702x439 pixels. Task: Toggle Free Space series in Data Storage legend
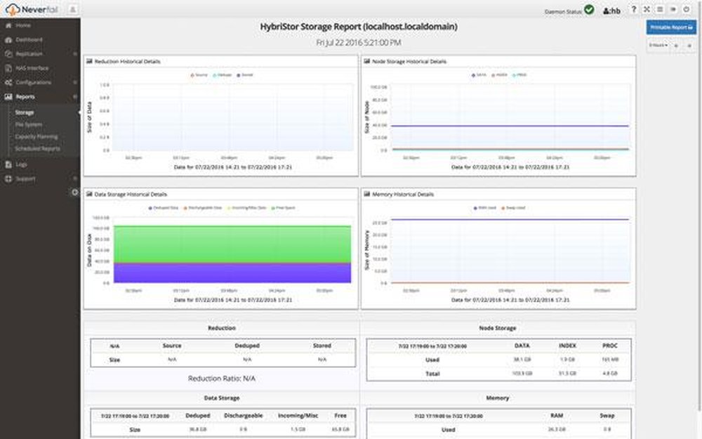click(284, 209)
